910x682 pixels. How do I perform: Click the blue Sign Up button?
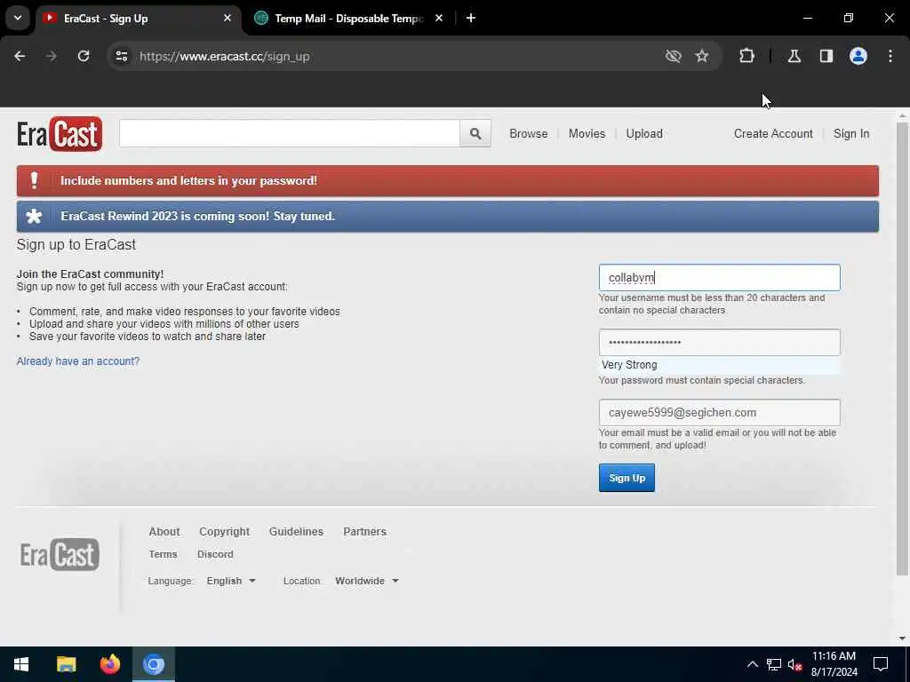point(627,478)
